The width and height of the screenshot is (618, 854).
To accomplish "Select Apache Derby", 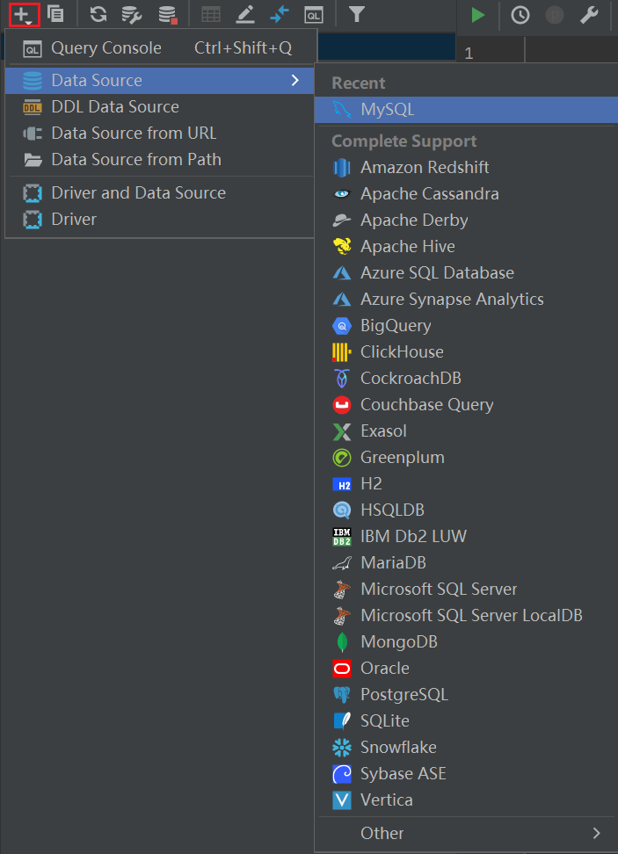I will [466, 220].
